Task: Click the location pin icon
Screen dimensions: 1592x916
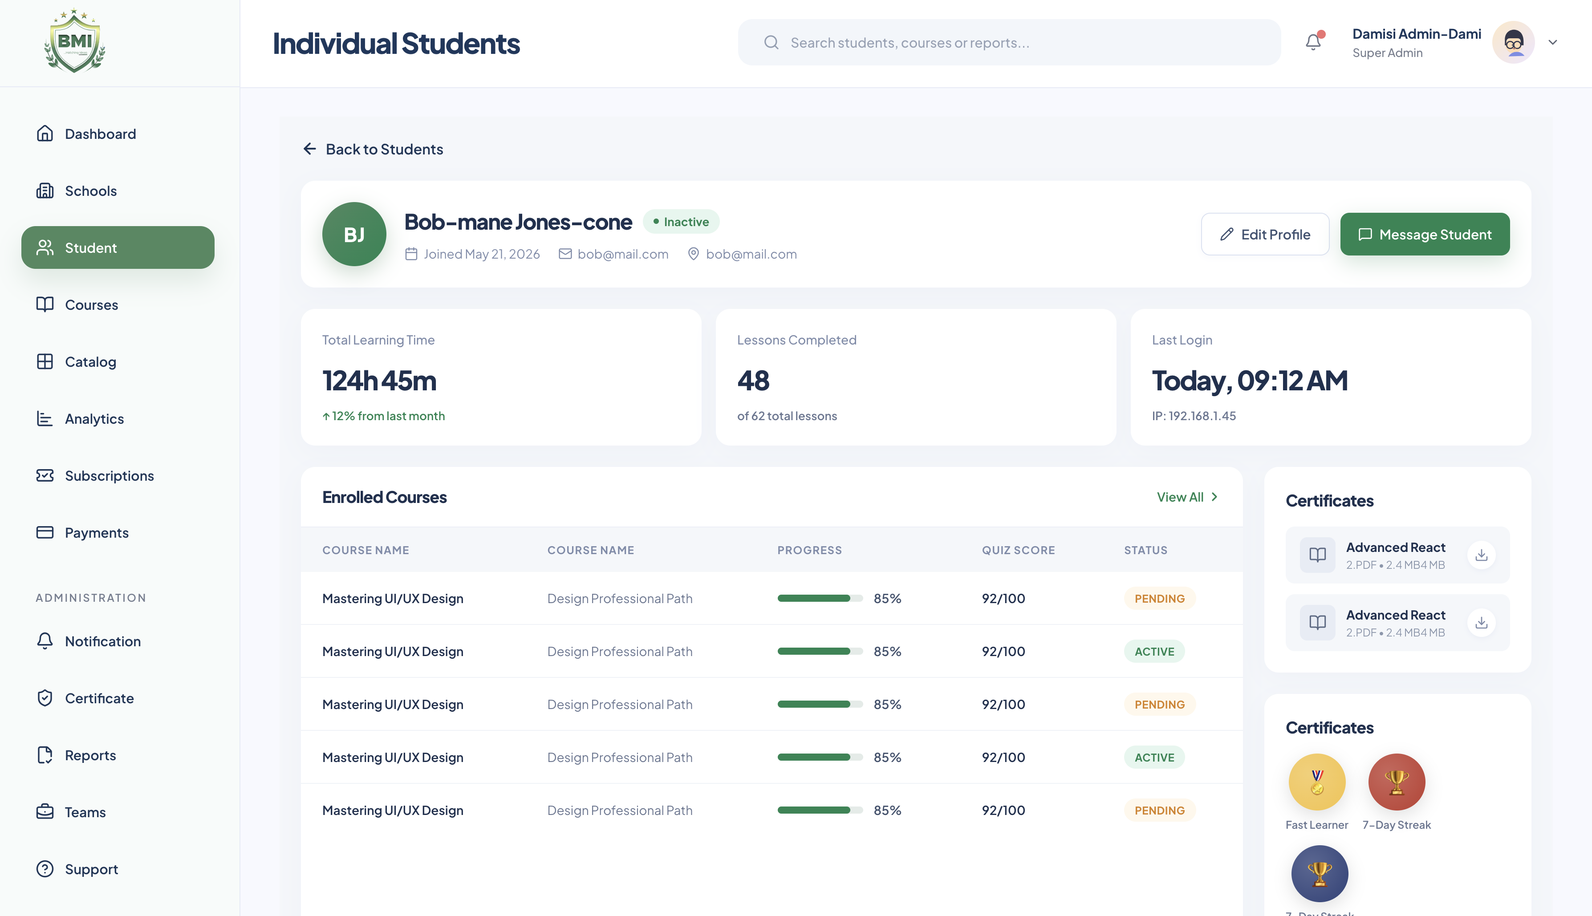Action: [x=694, y=254]
